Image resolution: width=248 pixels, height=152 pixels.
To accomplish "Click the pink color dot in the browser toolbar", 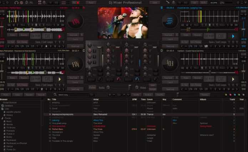I will tap(231, 95).
